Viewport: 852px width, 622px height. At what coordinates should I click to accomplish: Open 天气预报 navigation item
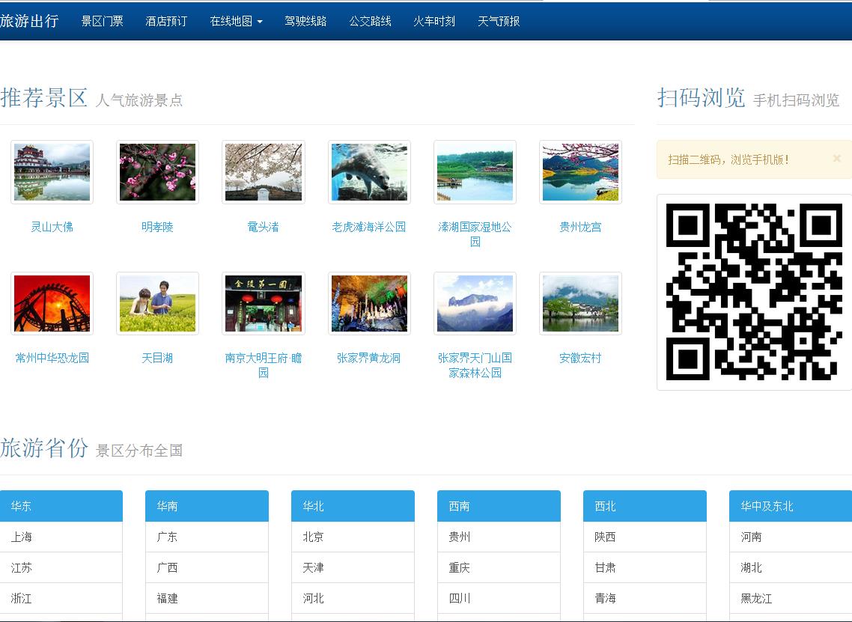coord(499,21)
